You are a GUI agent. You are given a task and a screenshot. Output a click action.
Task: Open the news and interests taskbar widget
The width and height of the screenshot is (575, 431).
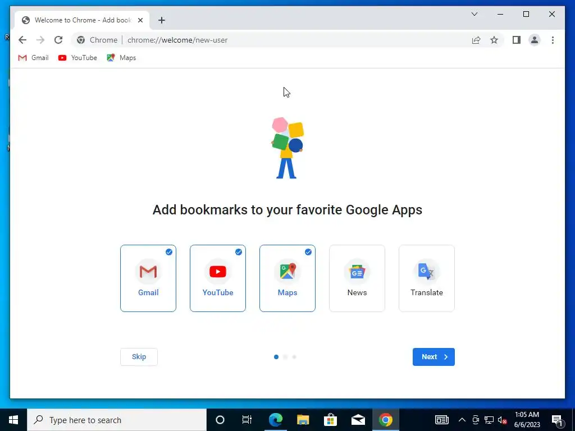(441, 420)
